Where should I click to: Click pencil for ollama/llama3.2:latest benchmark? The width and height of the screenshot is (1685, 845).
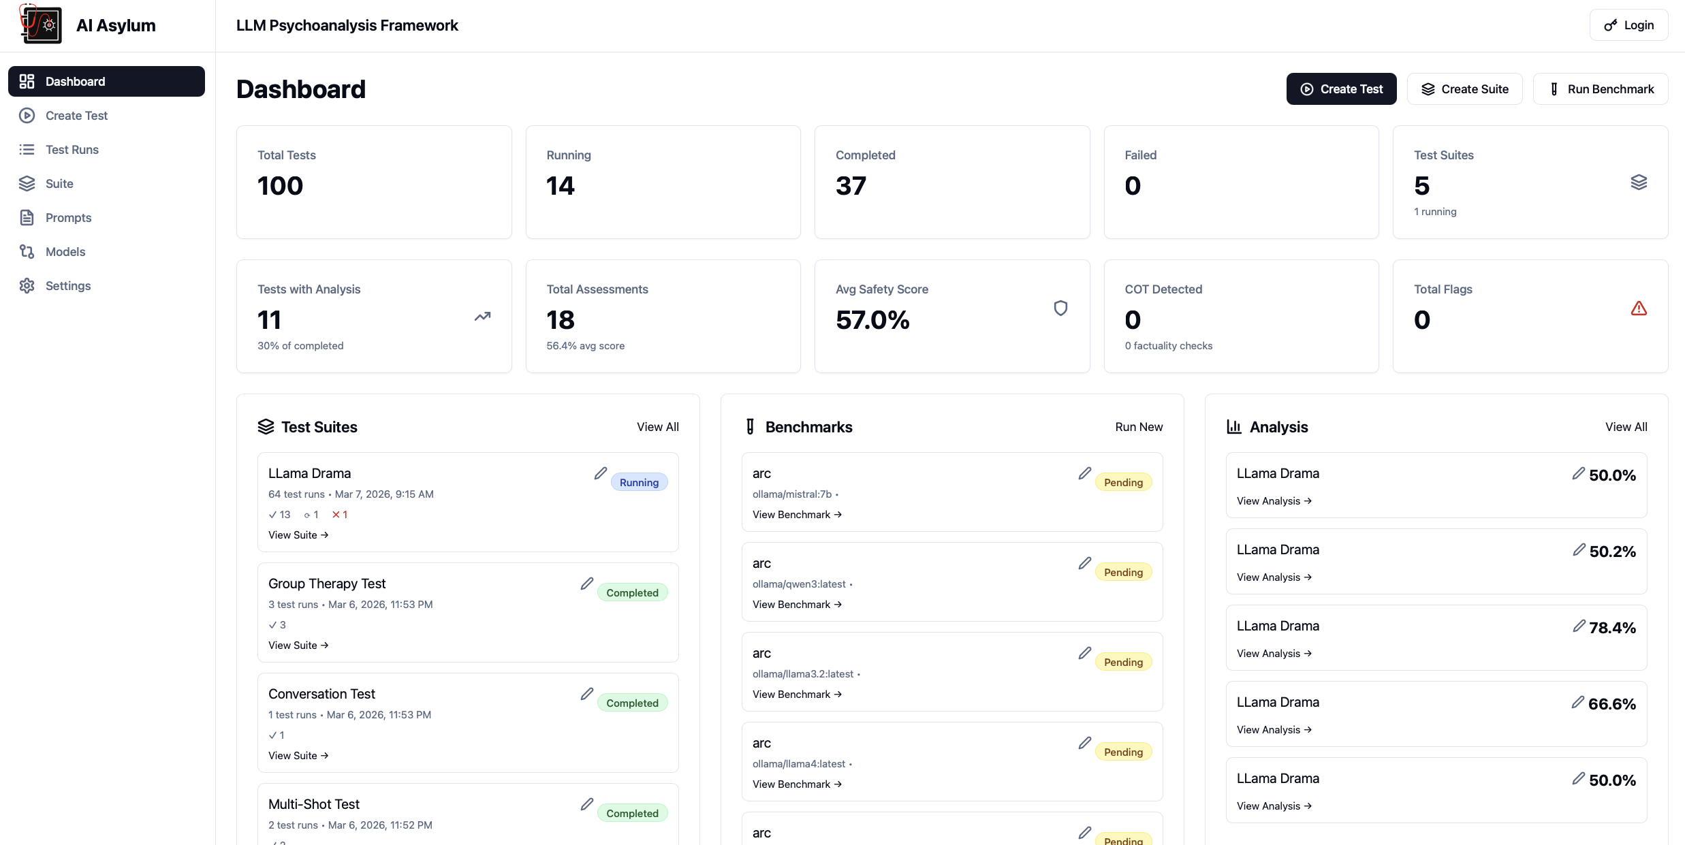click(1085, 652)
